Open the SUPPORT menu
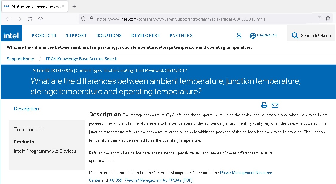336x184 pixels. [76, 35]
